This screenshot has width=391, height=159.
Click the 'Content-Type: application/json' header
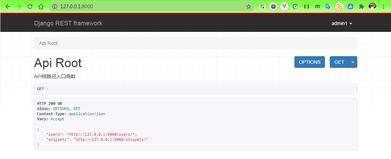(71, 114)
